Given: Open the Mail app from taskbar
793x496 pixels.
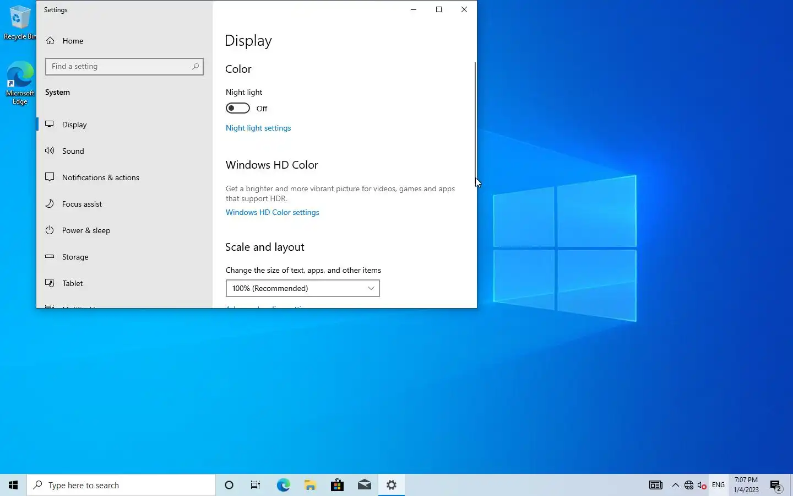Looking at the screenshot, I should point(364,485).
